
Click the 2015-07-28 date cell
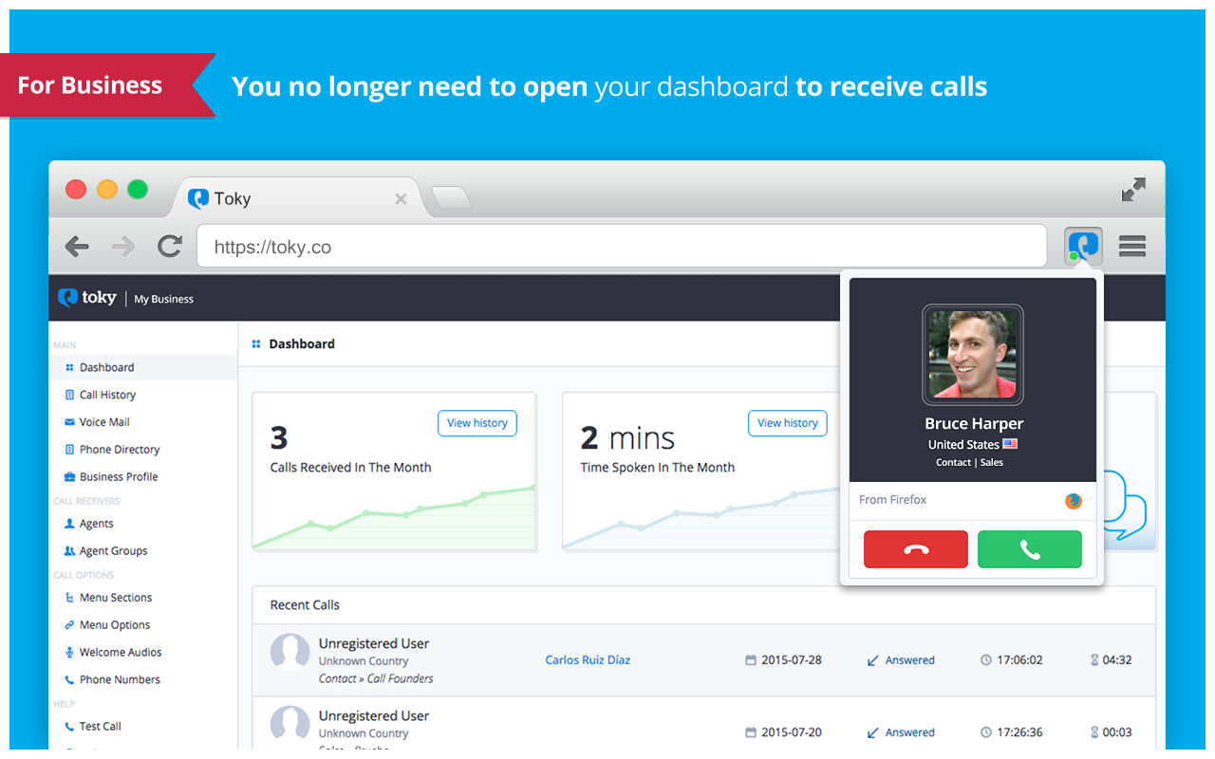point(784,660)
